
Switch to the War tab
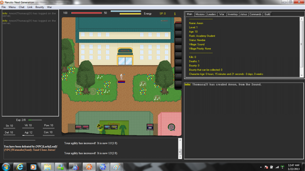[222, 14]
